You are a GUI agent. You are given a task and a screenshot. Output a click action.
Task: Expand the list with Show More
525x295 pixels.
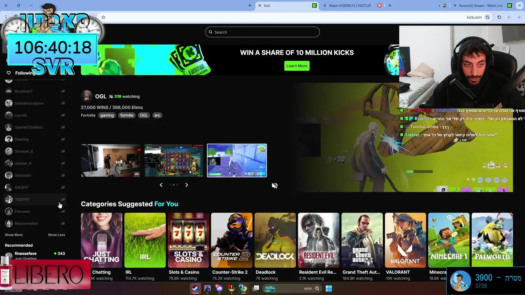pos(14,235)
